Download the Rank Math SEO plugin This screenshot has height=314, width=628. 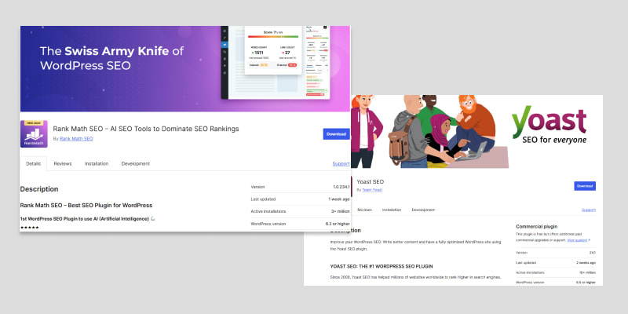coord(336,134)
